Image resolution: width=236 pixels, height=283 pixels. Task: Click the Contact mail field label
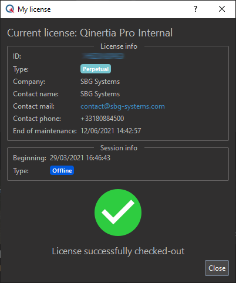point(34,106)
